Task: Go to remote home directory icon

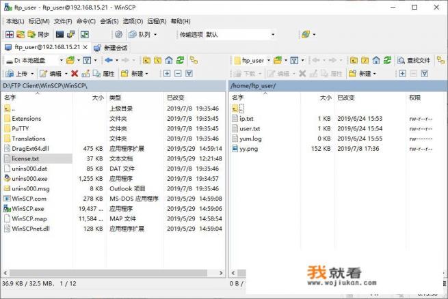Action: point(376,60)
